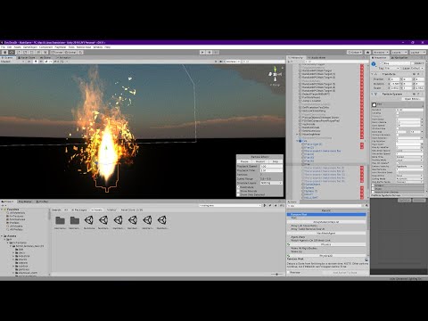The image size is (428, 321).
Task: Click the Playback Speed input field
Action: point(271,167)
